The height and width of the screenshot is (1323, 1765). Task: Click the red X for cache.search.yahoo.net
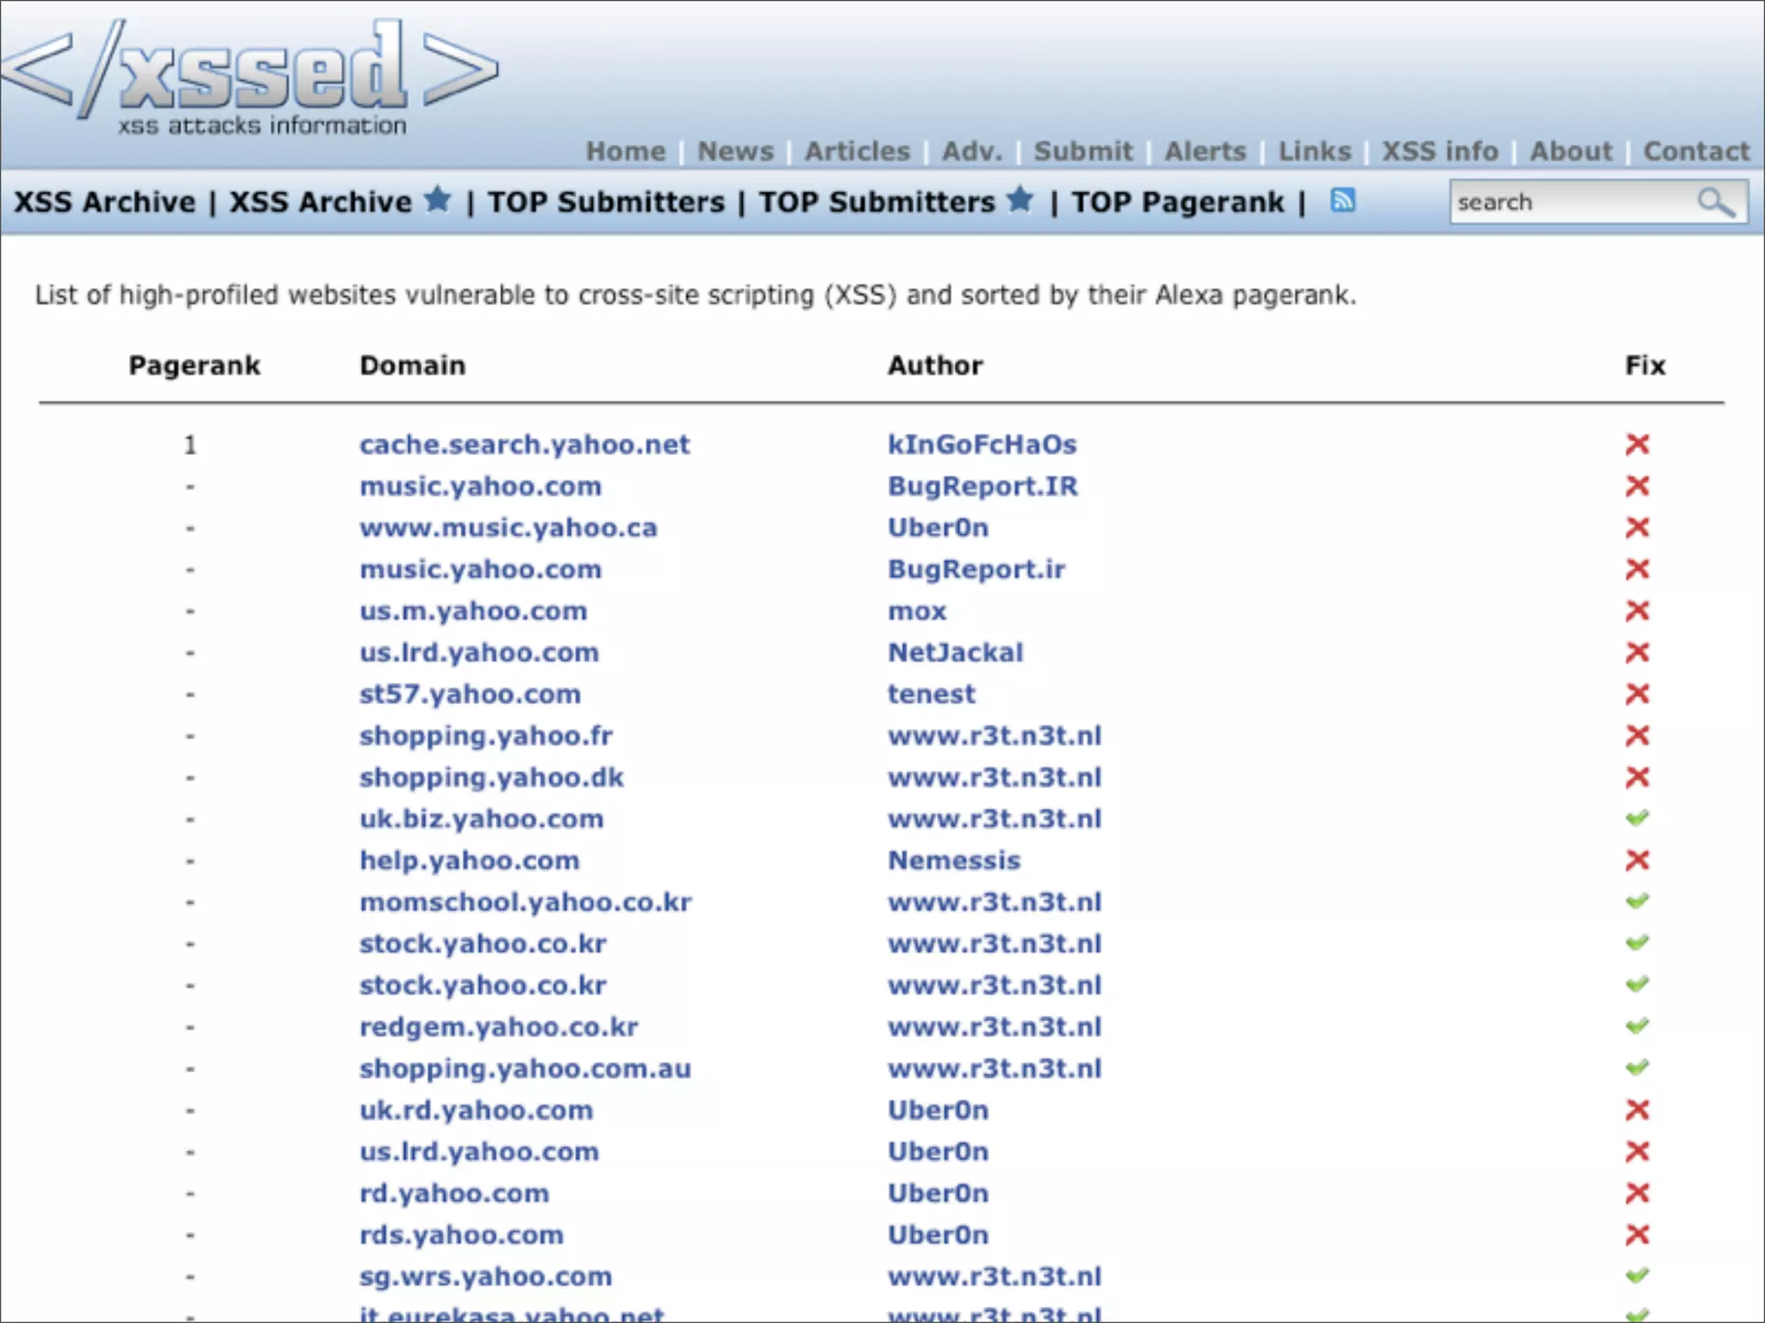[x=1637, y=444]
